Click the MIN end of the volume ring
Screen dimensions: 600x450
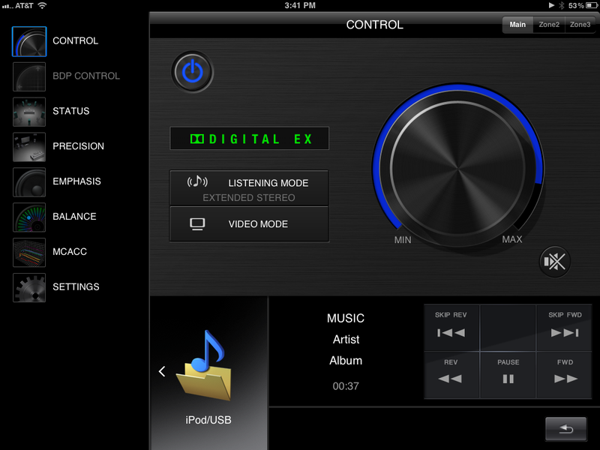coord(403,240)
